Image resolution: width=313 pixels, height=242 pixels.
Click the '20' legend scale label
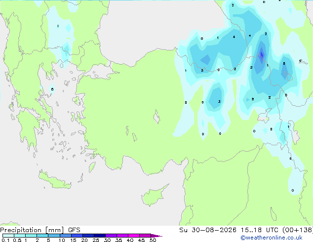click(84, 240)
